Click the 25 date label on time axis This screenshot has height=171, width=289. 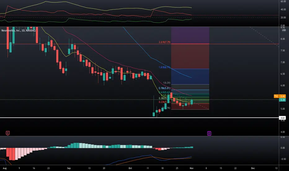(177, 168)
